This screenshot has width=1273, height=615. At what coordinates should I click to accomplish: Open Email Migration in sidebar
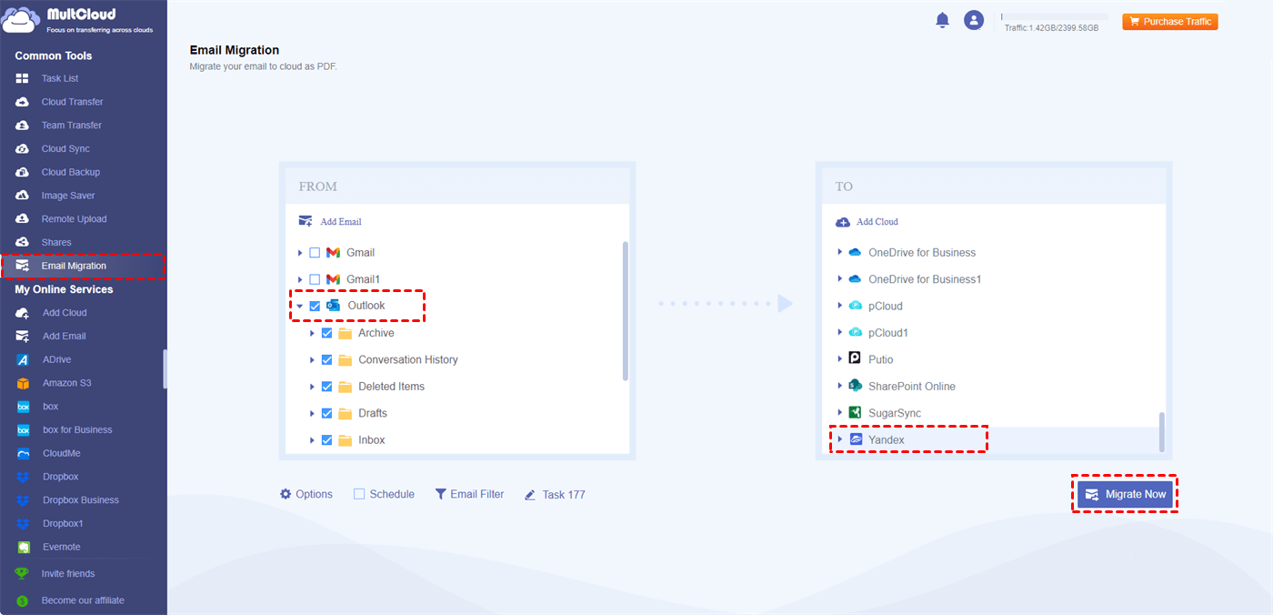[83, 266]
